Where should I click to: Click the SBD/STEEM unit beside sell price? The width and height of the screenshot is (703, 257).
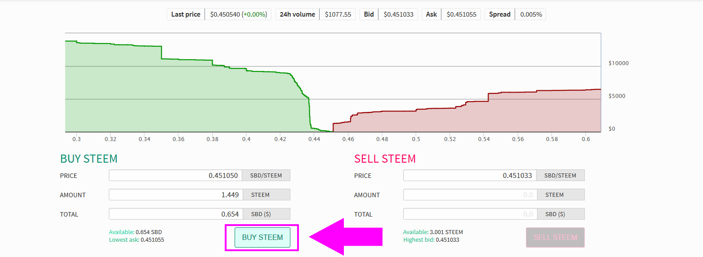coord(561,175)
